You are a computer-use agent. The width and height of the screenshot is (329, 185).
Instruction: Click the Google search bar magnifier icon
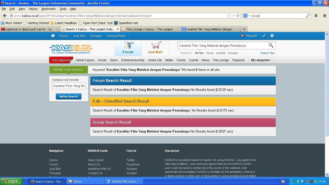pyautogui.click(x=308, y=16)
